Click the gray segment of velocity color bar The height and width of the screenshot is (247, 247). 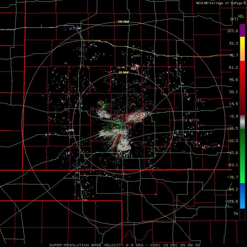(x=242, y=122)
